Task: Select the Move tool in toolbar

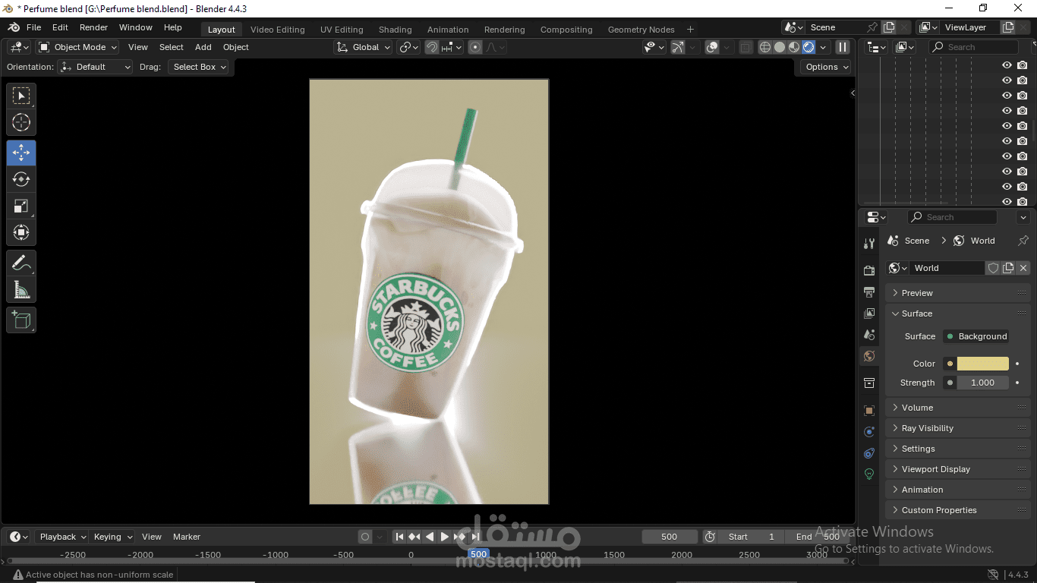Action: 21,153
